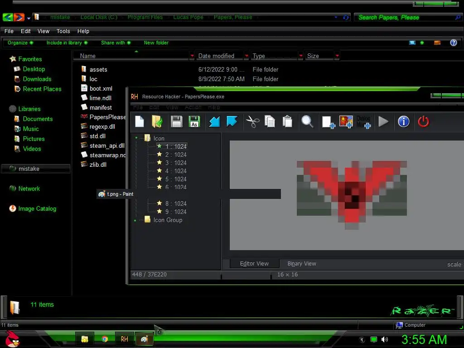Expand the Icon Group tree node
This screenshot has width=464, height=348.
(135, 220)
